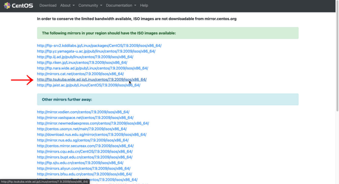The image size is (339, 184).
Task: Open the Download nav link
Action: click(x=48, y=5)
